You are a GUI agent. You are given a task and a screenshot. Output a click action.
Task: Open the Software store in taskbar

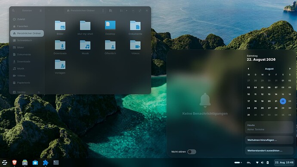coord(35,162)
